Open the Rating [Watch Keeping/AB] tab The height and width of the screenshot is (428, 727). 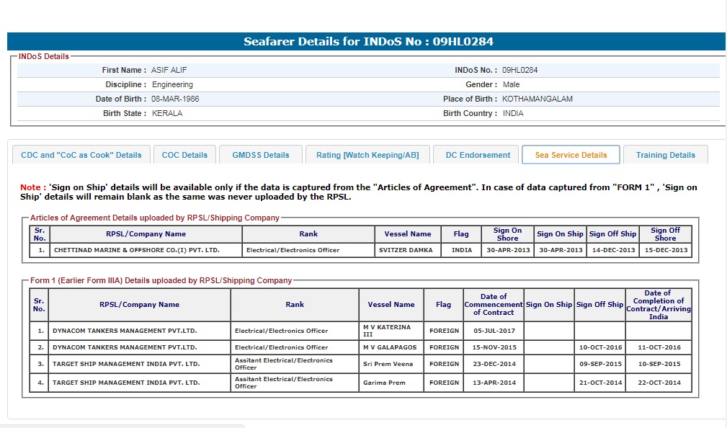point(367,155)
